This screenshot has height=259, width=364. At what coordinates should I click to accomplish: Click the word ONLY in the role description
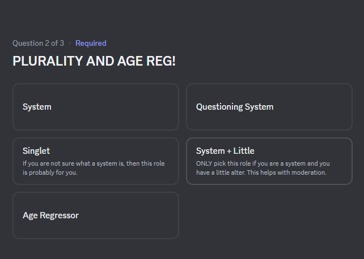204,163
